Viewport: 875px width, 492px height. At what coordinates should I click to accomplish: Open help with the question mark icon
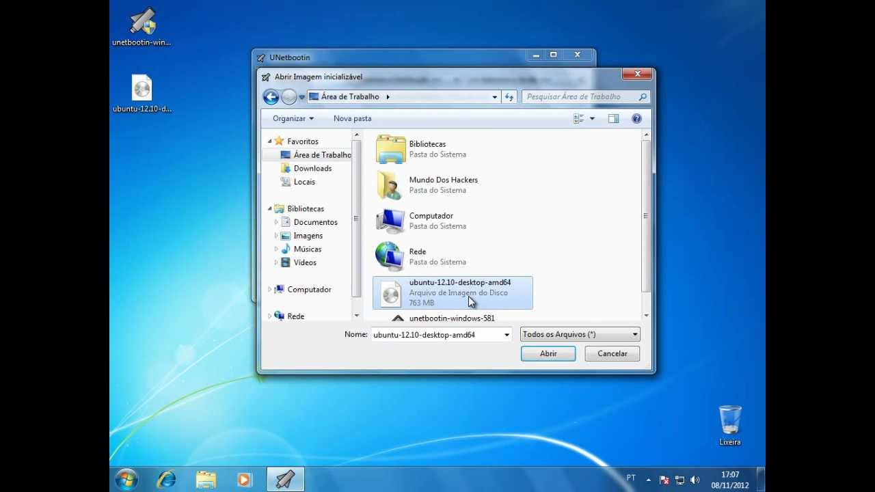[x=636, y=118]
